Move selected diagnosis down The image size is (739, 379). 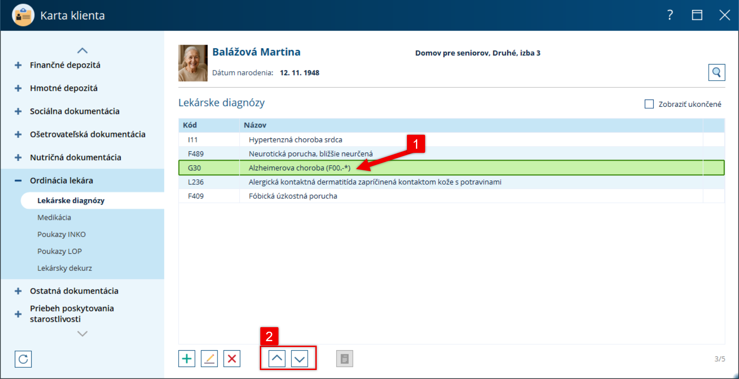tap(300, 359)
